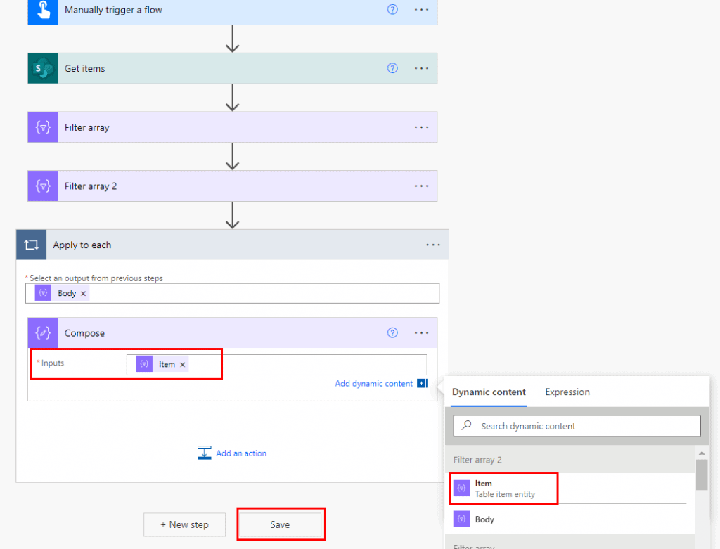Click the dynamic content scrollbar thumb

(x=702, y=474)
